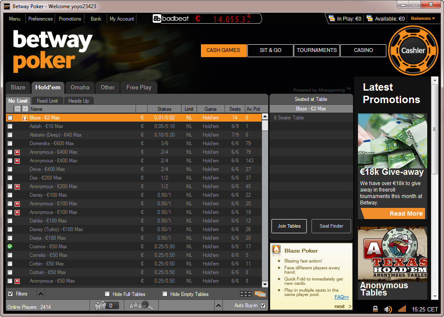Click the table list scroll up arrow

(x=265, y=116)
